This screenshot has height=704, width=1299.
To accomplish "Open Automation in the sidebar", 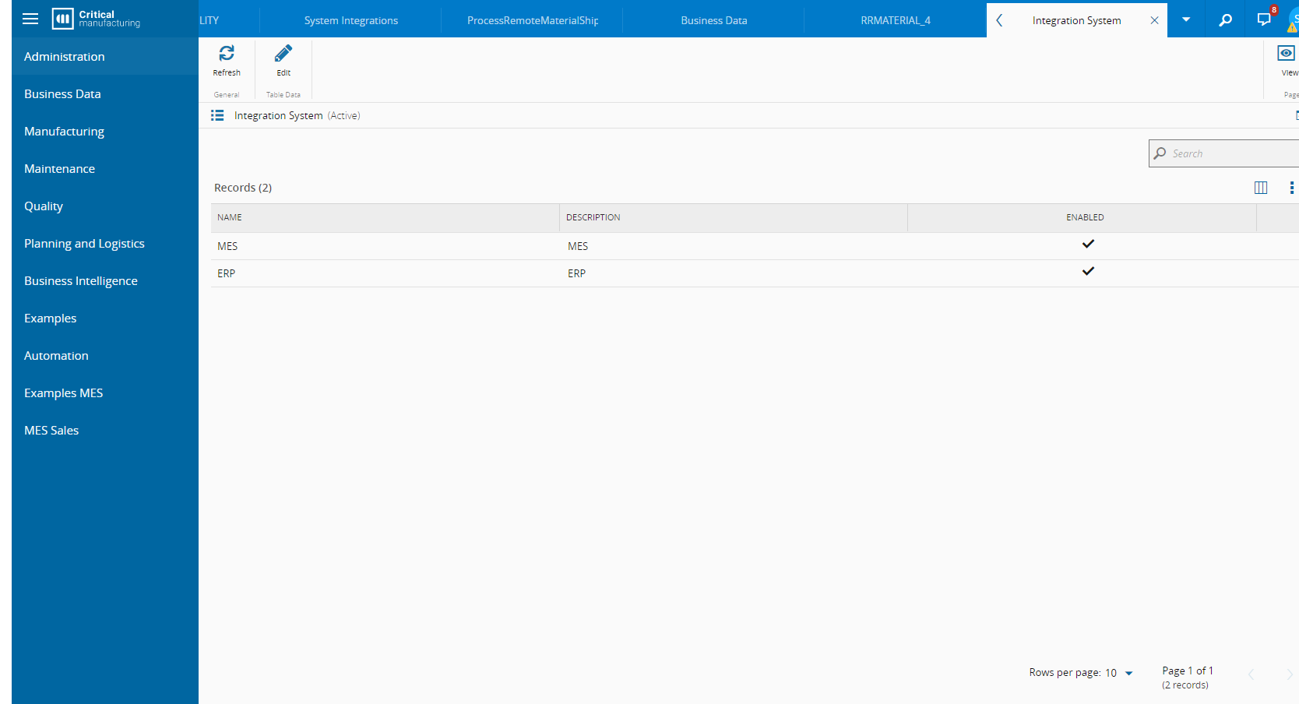I will (x=105, y=355).
